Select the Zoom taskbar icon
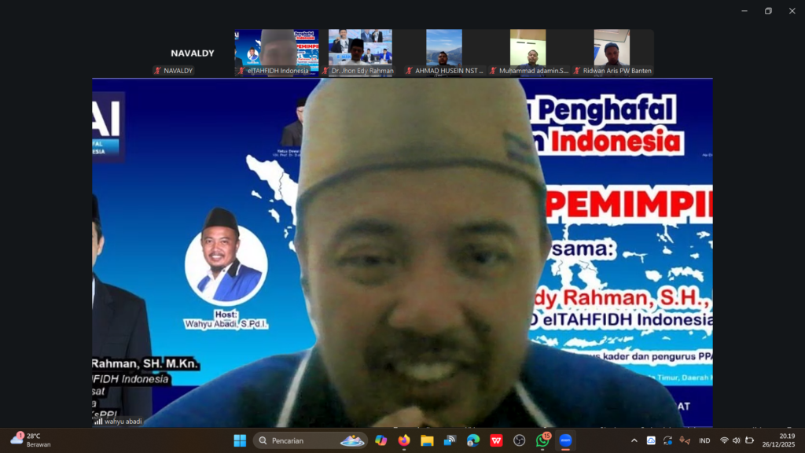The height and width of the screenshot is (453, 805). pos(566,440)
